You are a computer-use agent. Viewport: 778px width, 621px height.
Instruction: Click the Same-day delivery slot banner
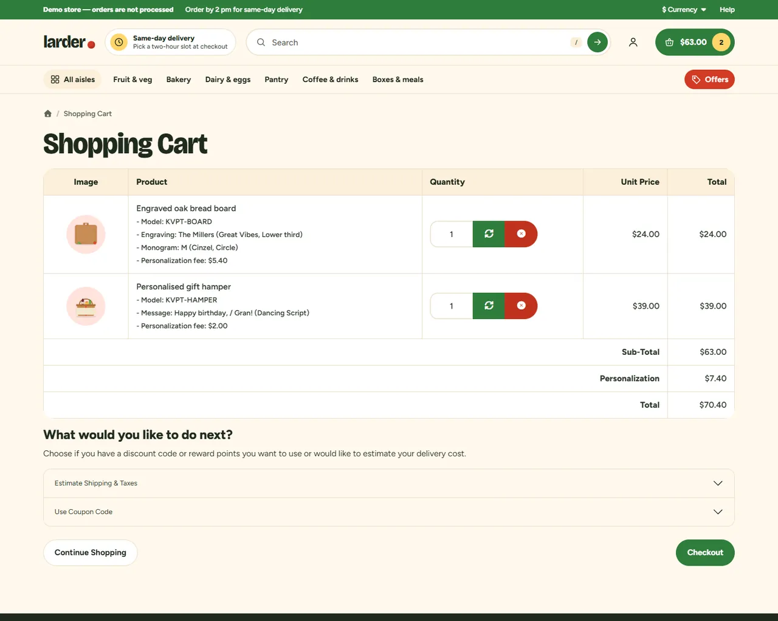coord(170,42)
